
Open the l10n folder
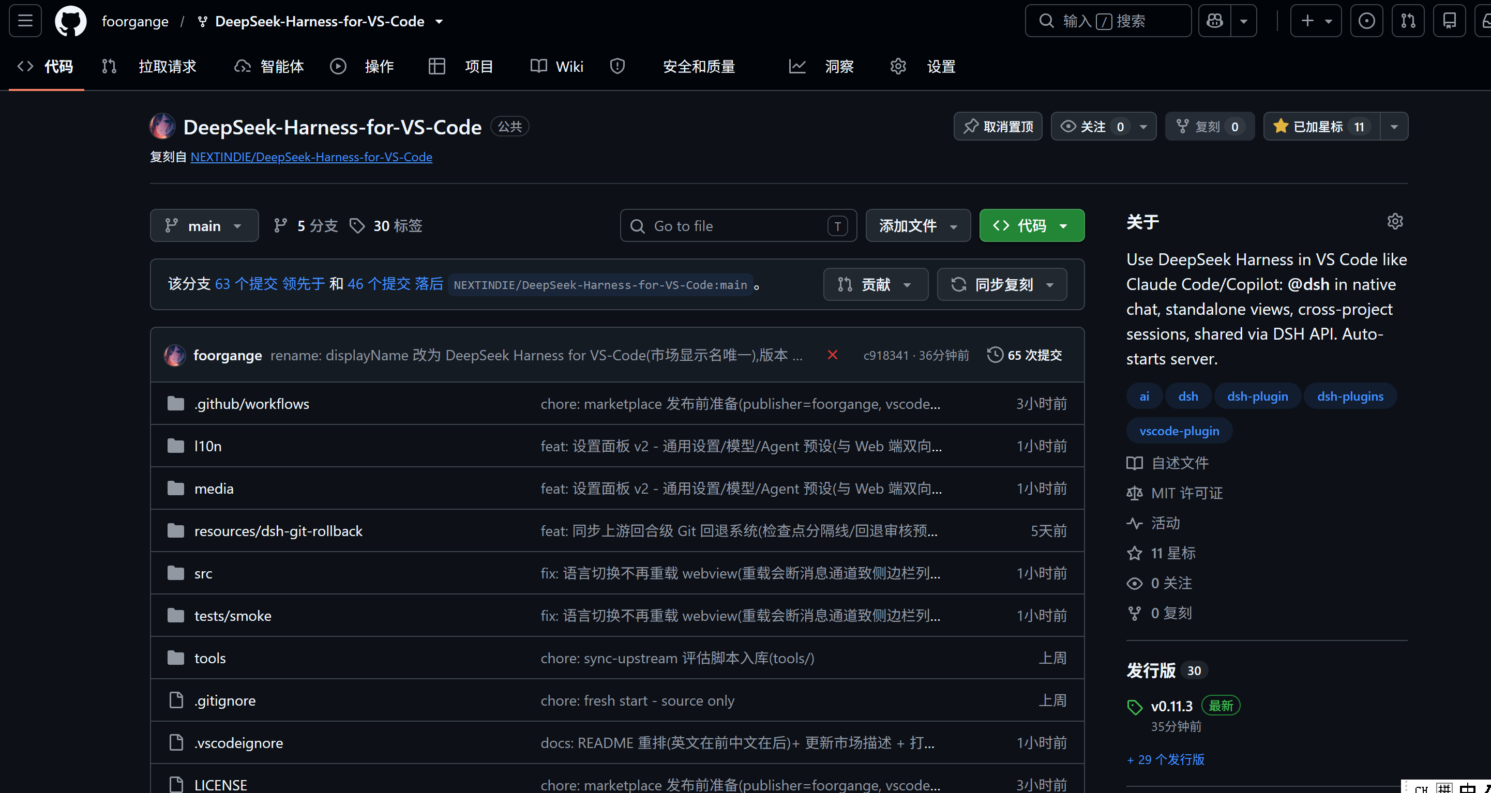click(208, 446)
